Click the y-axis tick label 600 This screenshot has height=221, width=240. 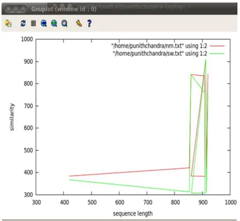click(28, 128)
